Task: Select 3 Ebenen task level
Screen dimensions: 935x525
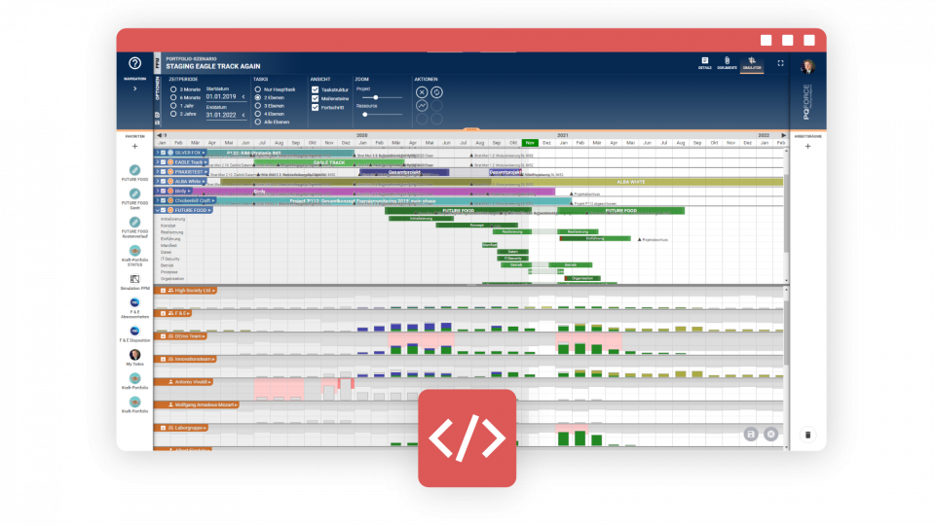Action: [258, 105]
